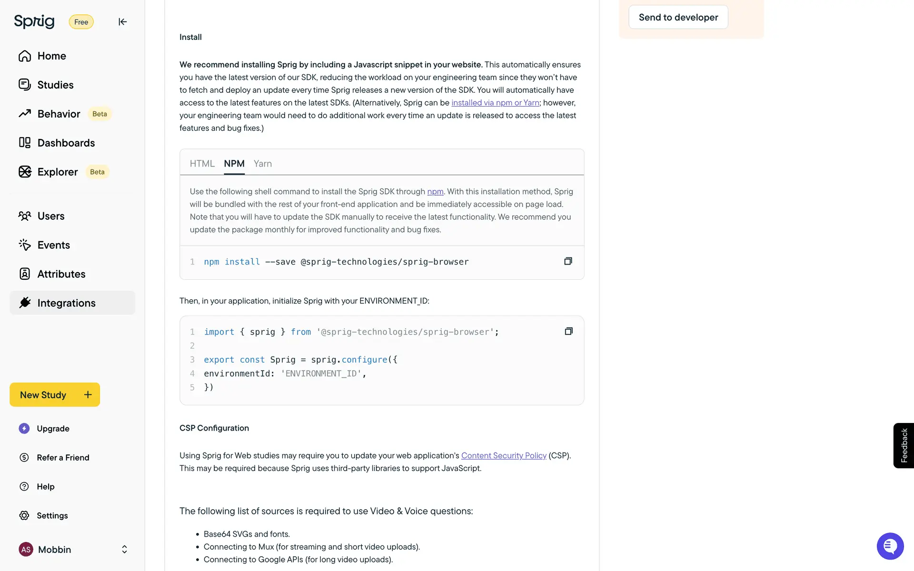This screenshot has height=571, width=914.
Task: Click the Upgrade lightning icon
Action: tap(24, 428)
